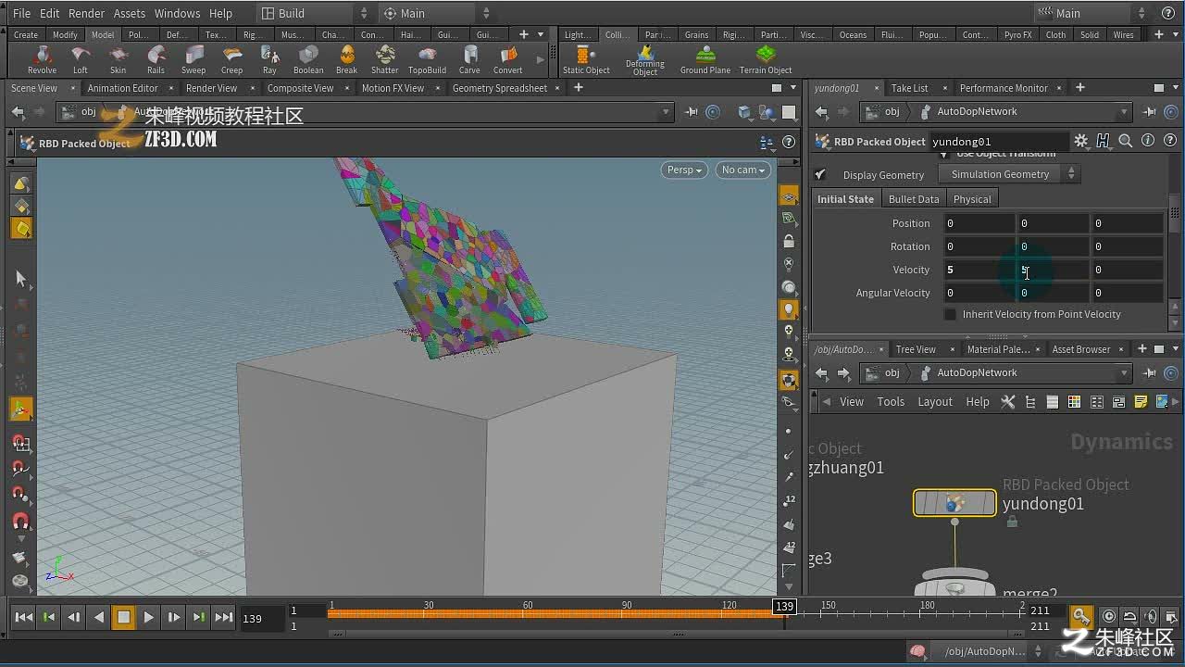The image size is (1185, 667).
Task: Open viewport help question icon
Action: coord(789,143)
